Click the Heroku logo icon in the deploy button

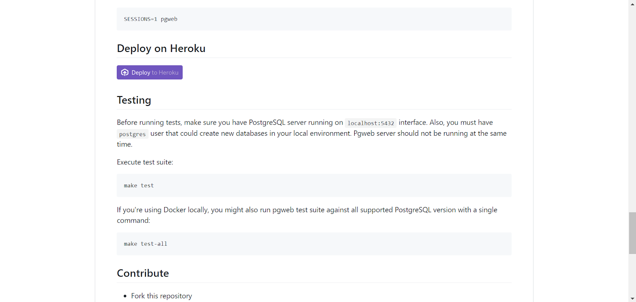[x=125, y=72]
